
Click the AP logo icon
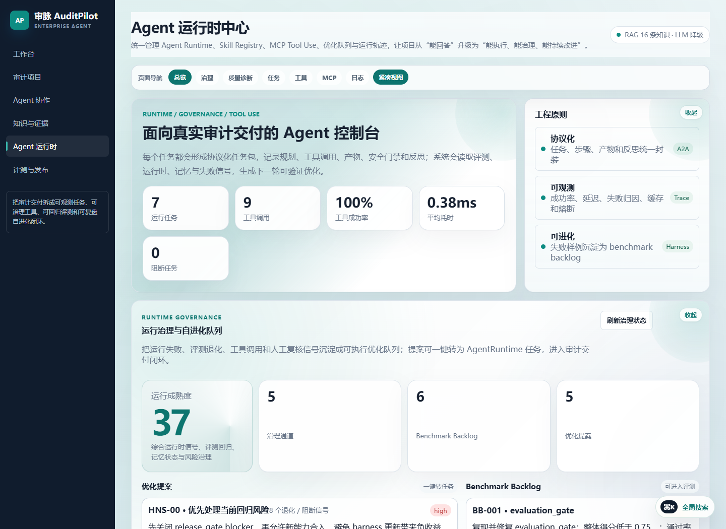[x=20, y=20]
